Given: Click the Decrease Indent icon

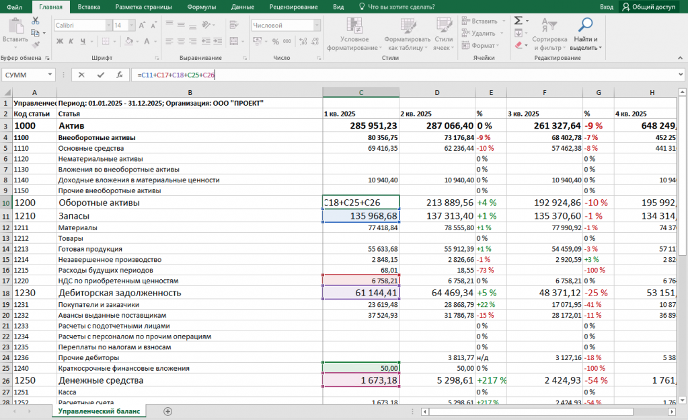Looking at the screenshot, I should click(206, 41).
